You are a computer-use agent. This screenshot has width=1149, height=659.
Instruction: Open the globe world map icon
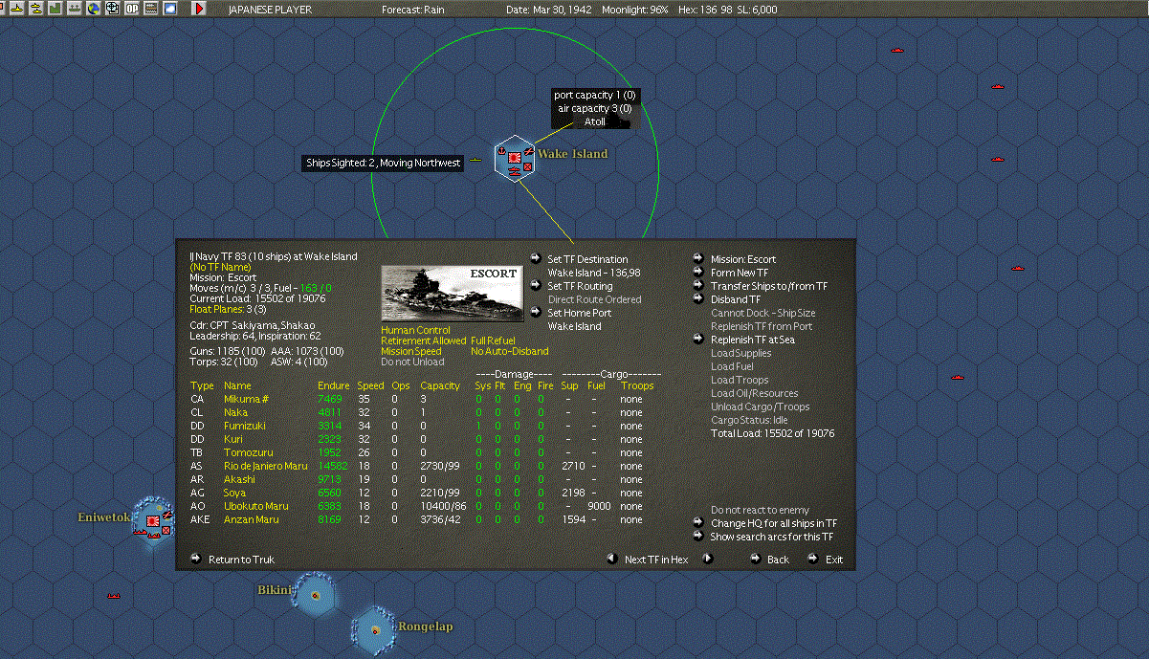pyautogui.click(x=94, y=9)
